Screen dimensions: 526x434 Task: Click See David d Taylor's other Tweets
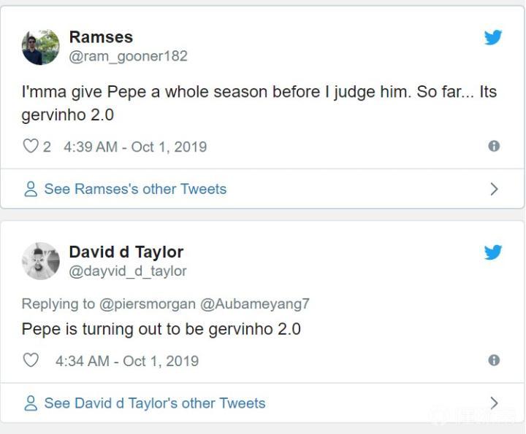coord(154,403)
